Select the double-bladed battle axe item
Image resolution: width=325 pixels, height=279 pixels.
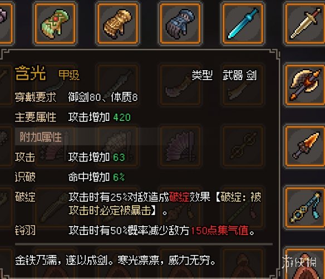click(305, 85)
